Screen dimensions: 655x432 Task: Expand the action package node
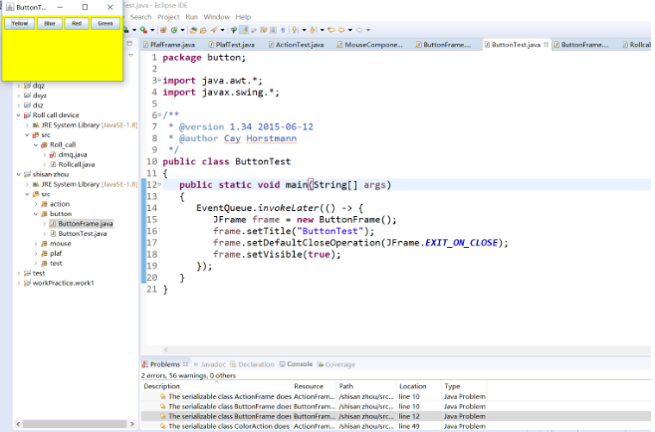click(x=36, y=204)
